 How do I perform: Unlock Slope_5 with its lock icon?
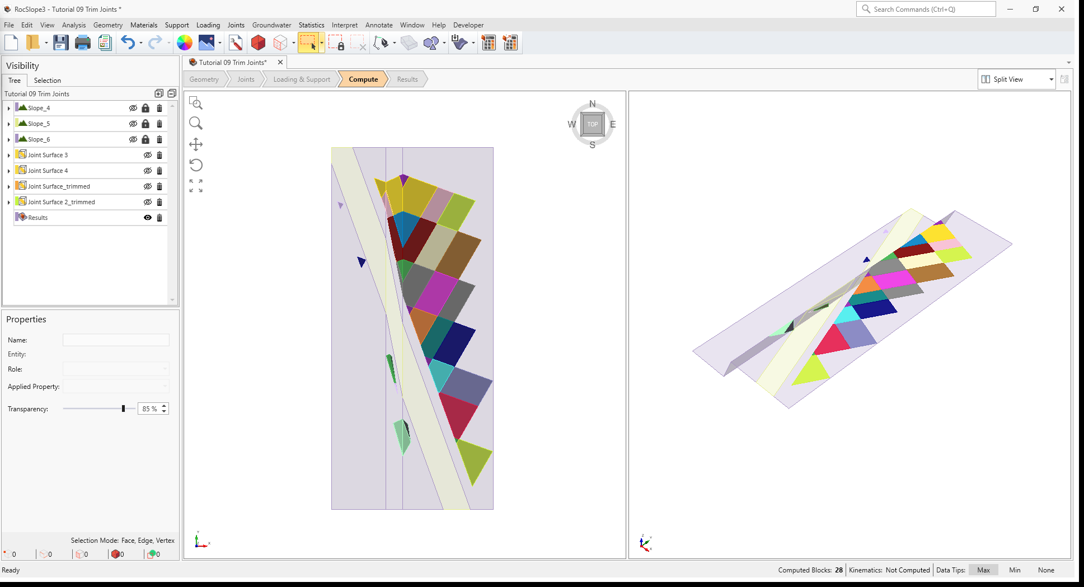click(x=146, y=124)
